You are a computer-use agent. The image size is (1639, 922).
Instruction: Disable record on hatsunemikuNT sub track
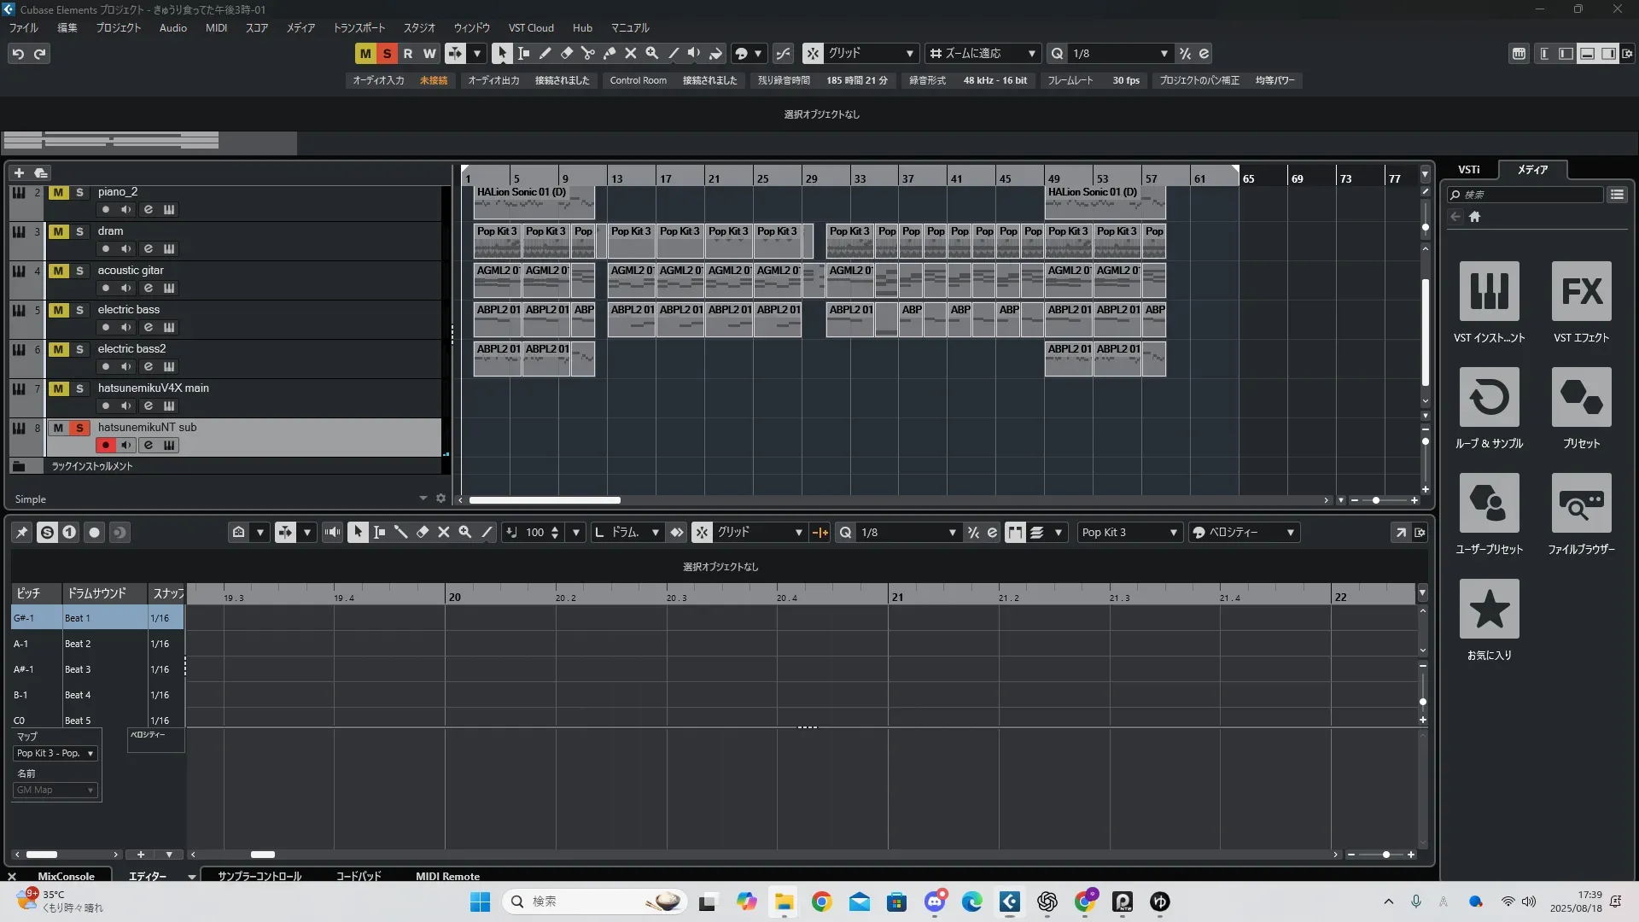[x=105, y=445]
